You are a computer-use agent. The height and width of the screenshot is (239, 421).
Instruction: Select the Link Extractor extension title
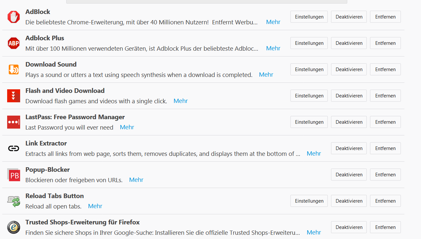point(46,143)
